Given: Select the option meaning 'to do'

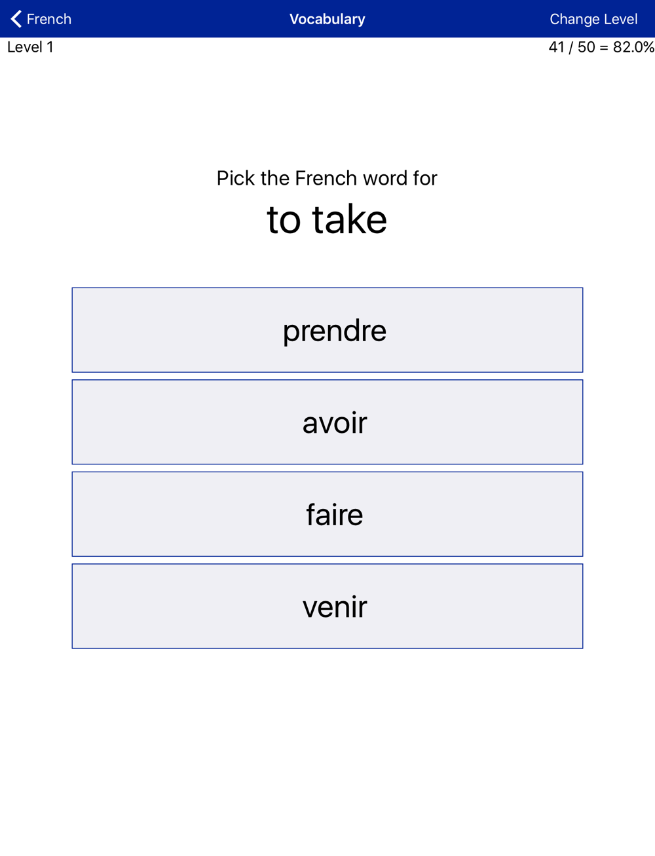Looking at the screenshot, I should 327,514.
